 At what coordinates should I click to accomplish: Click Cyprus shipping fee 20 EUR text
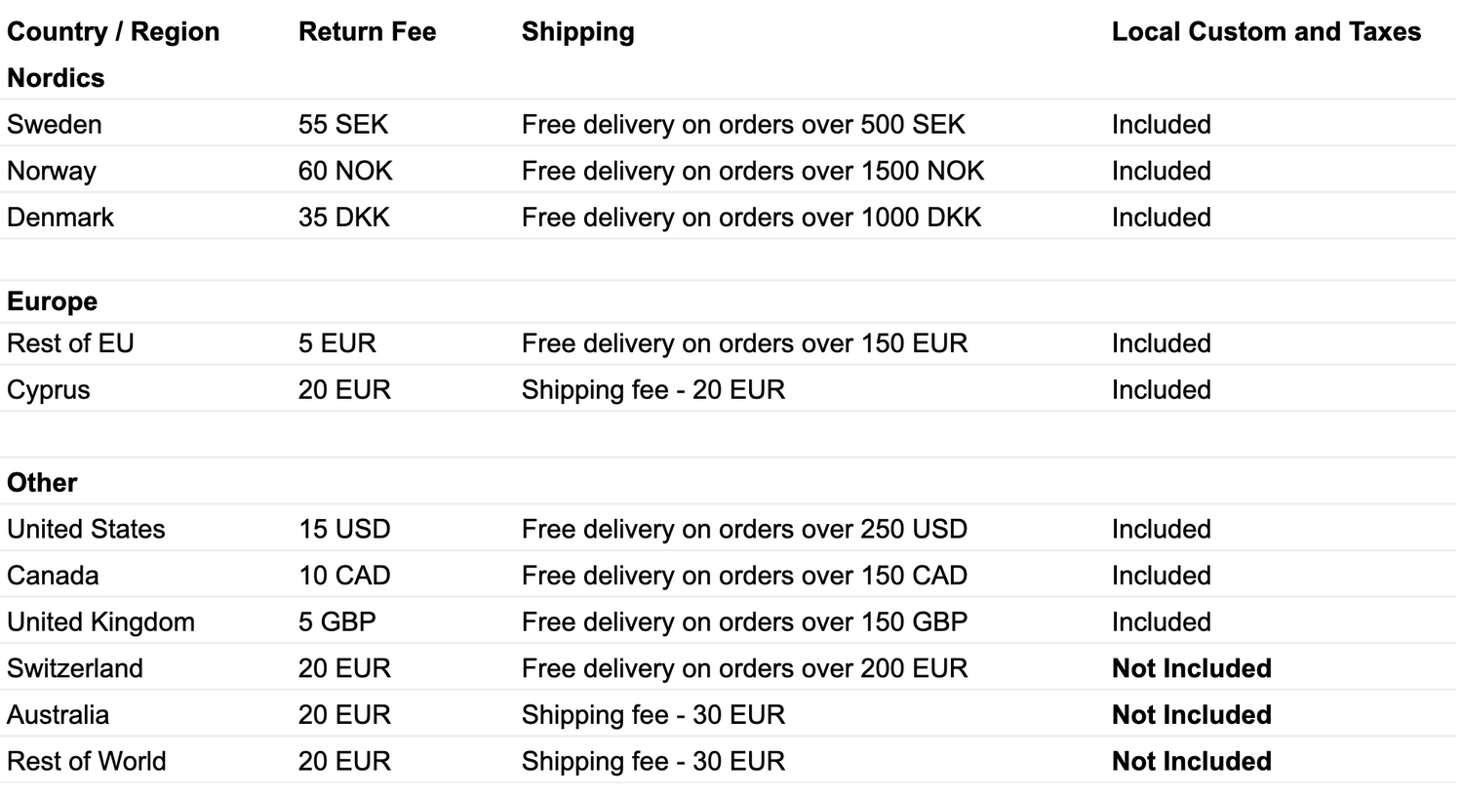[653, 389]
